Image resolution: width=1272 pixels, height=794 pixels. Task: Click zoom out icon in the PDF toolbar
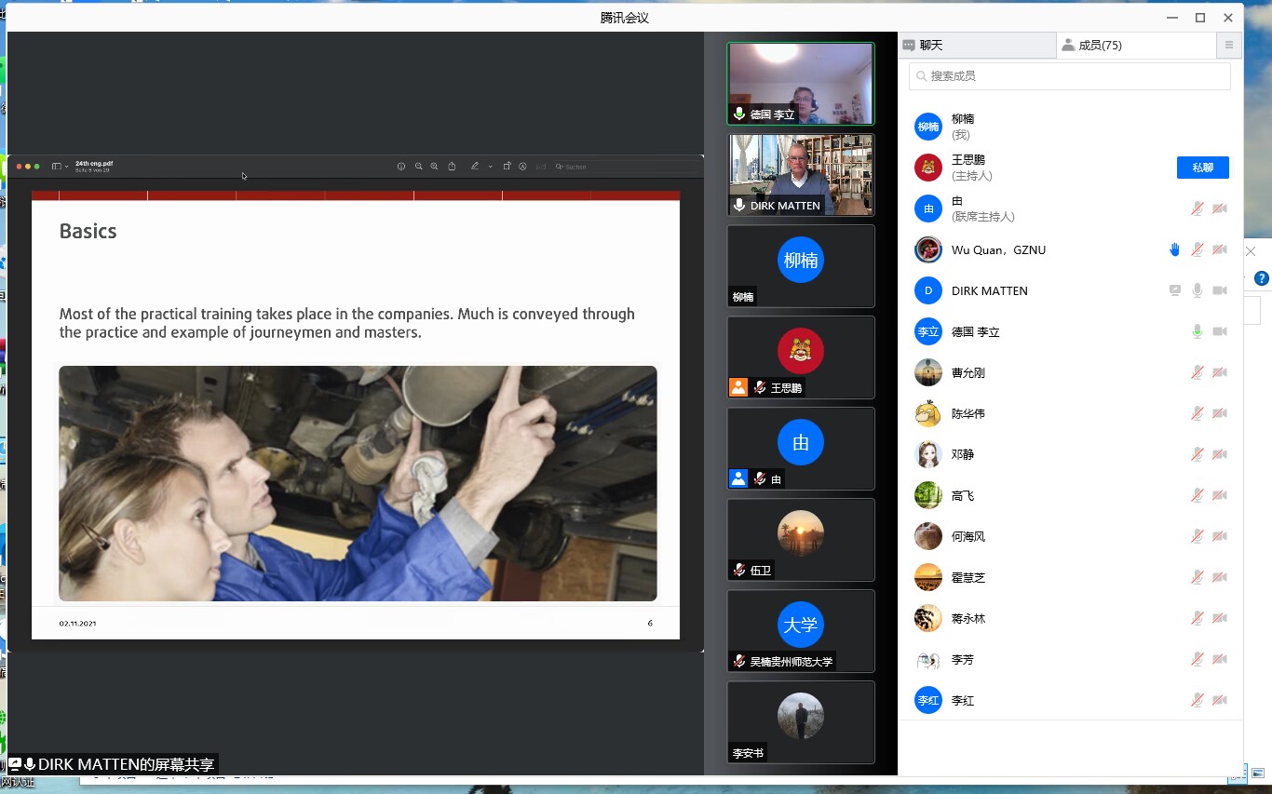point(419,167)
